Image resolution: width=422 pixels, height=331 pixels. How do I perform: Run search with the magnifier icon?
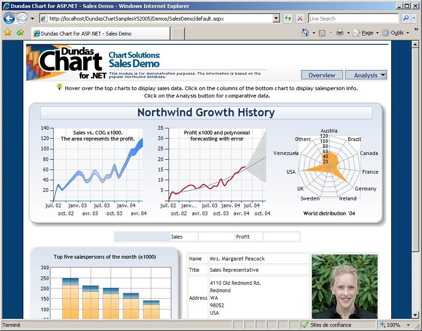406,18
